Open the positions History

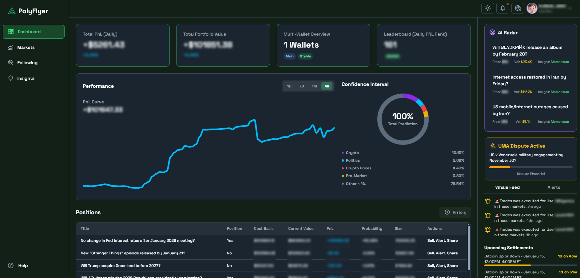point(455,212)
